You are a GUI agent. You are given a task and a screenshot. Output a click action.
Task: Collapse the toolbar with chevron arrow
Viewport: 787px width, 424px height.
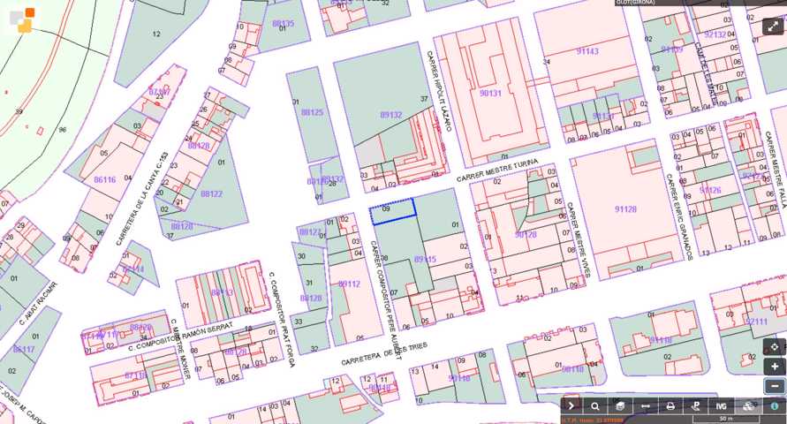571,406
